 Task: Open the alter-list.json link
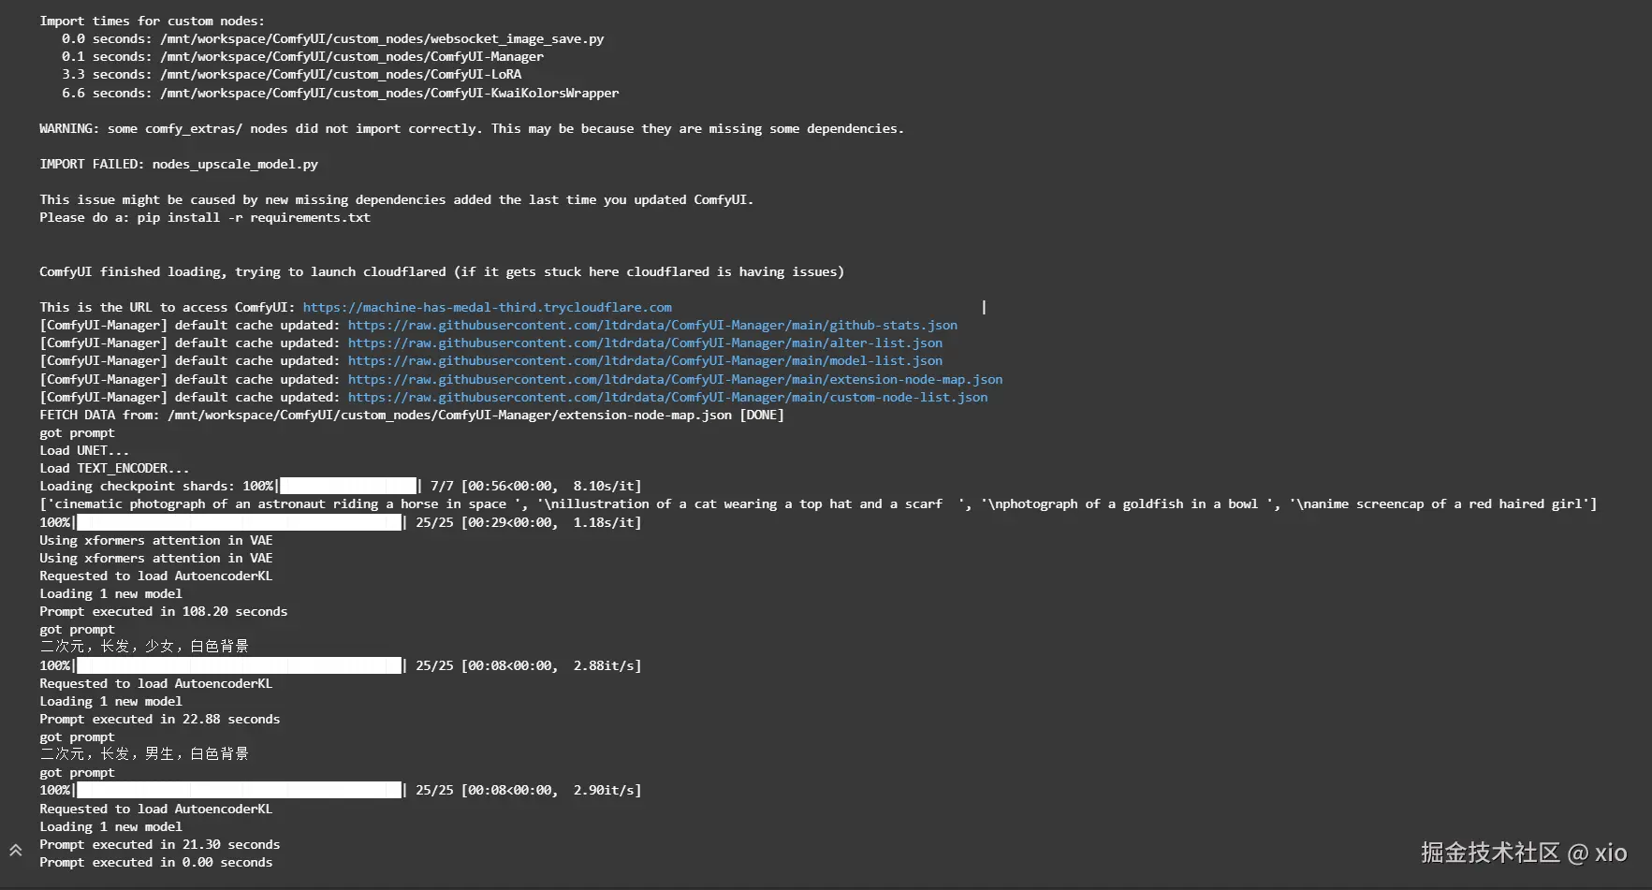coord(645,343)
